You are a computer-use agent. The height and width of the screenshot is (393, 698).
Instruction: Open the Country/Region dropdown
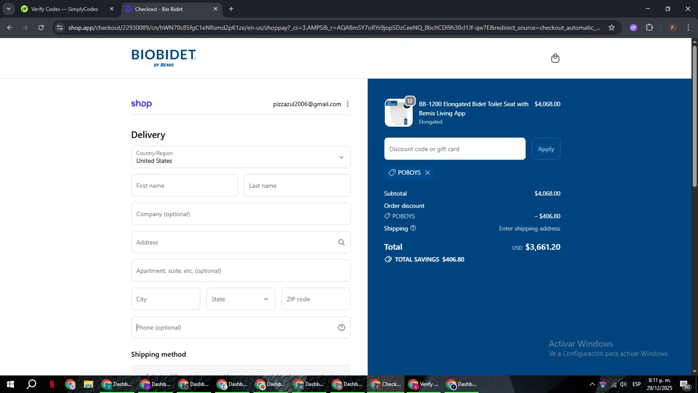click(x=241, y=157)
